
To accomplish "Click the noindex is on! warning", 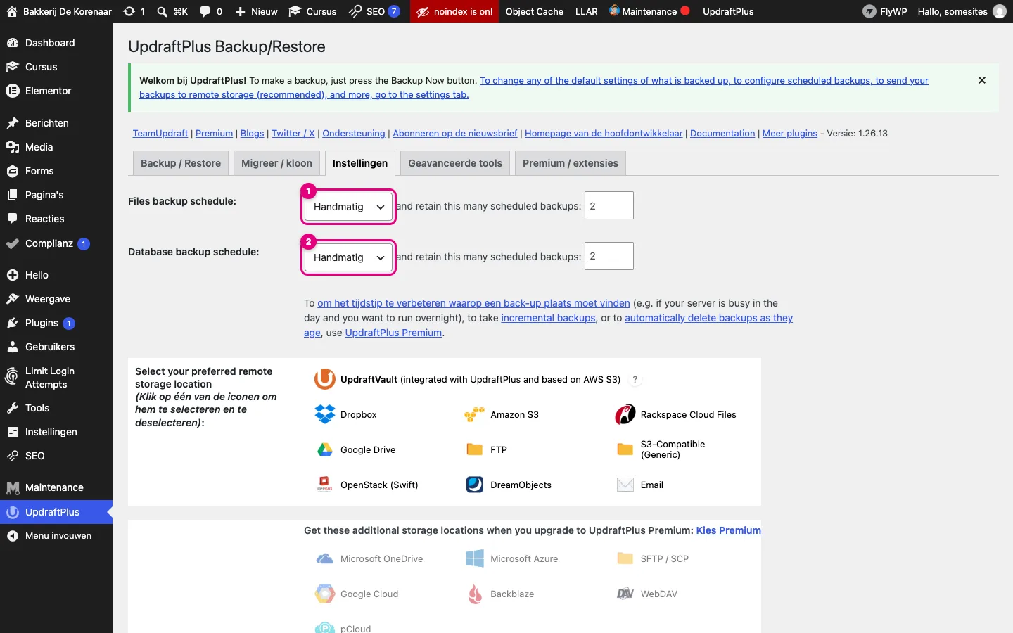I will tap(454, 11).
